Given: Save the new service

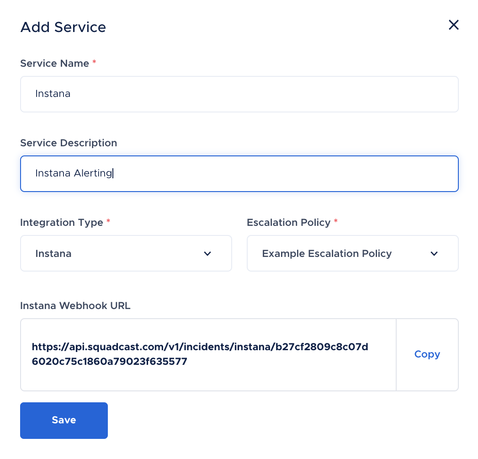Looking at the screenshot, I should pos(64,420).
